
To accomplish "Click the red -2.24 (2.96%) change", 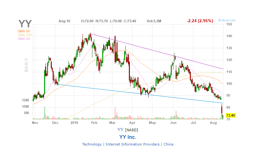I will pyautogui.click(x=200, y=21).
